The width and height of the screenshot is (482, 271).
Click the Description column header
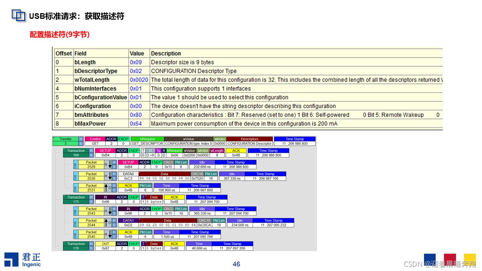[166, 53]
